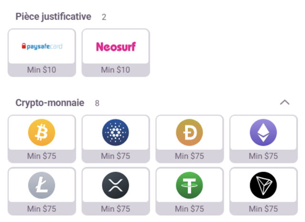Pick the green Tether icon
The height and width of the screenshot is (222, 305).
189,185
